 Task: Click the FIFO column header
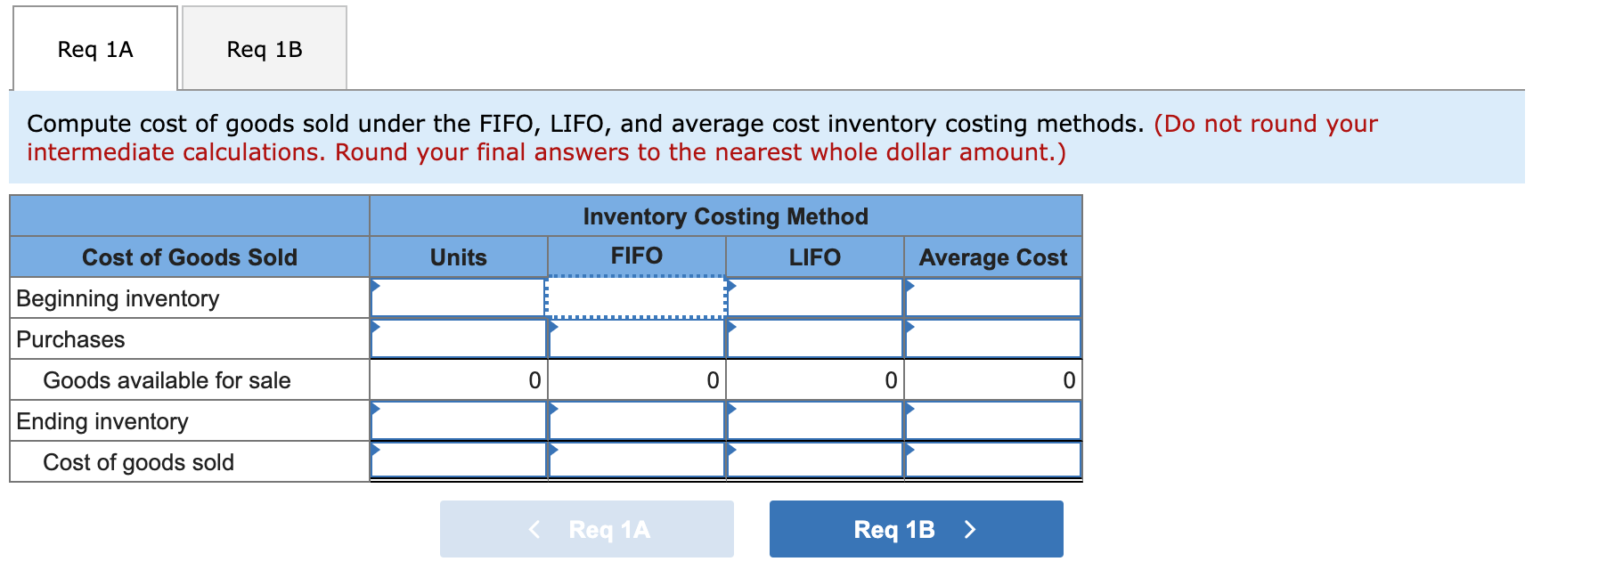[x=636, y=256]
